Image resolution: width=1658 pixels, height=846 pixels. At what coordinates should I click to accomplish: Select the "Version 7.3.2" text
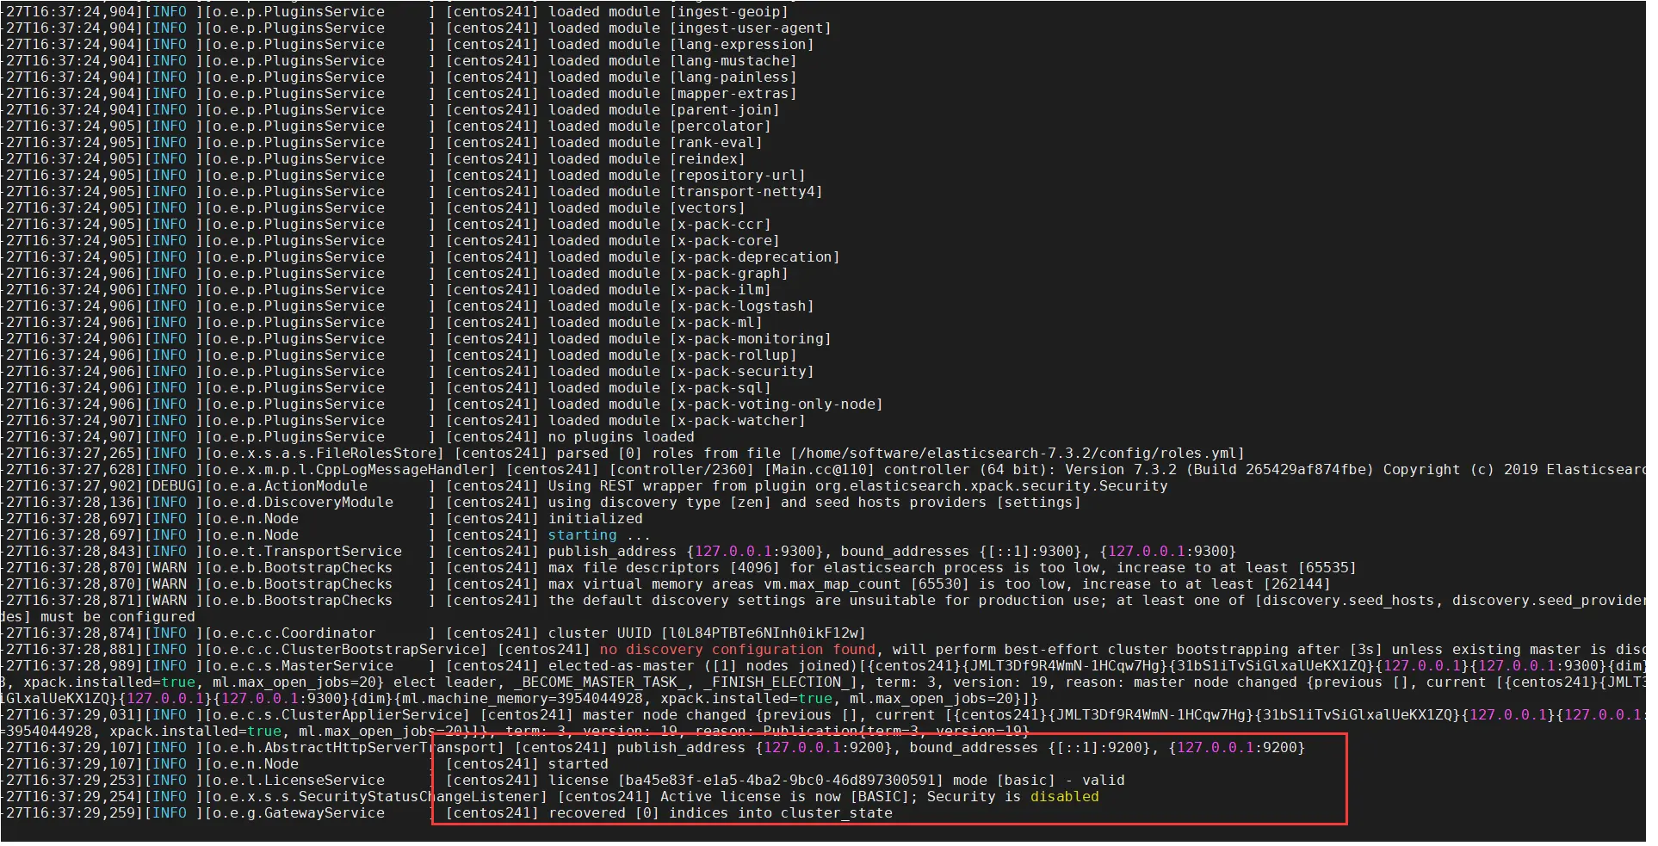click(x=1121, y=470)
